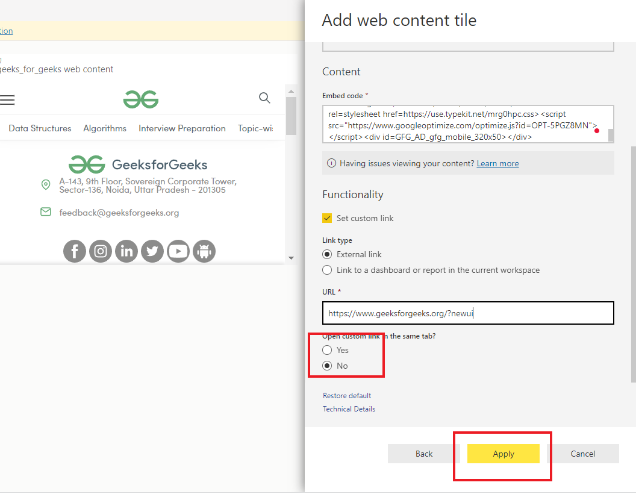Click the Cancel button

pyautogui.click(x=583, y=454)
